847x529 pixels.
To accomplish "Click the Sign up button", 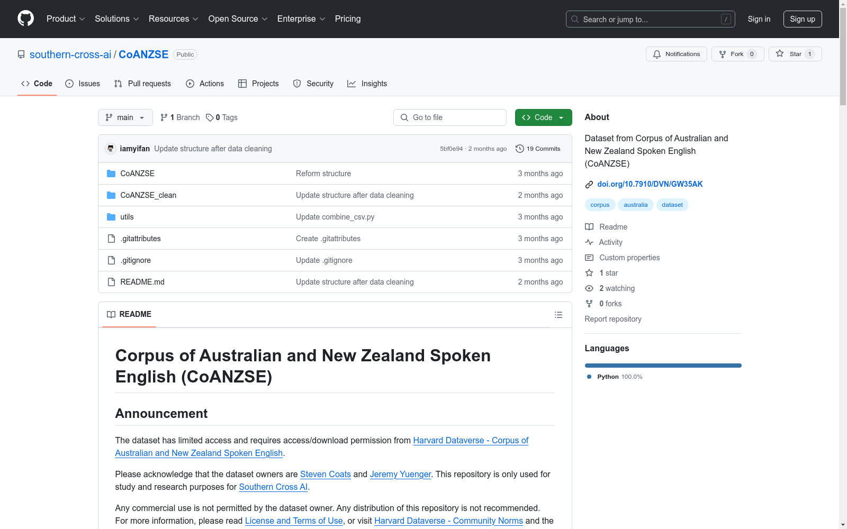I will [x=803, y=19].
